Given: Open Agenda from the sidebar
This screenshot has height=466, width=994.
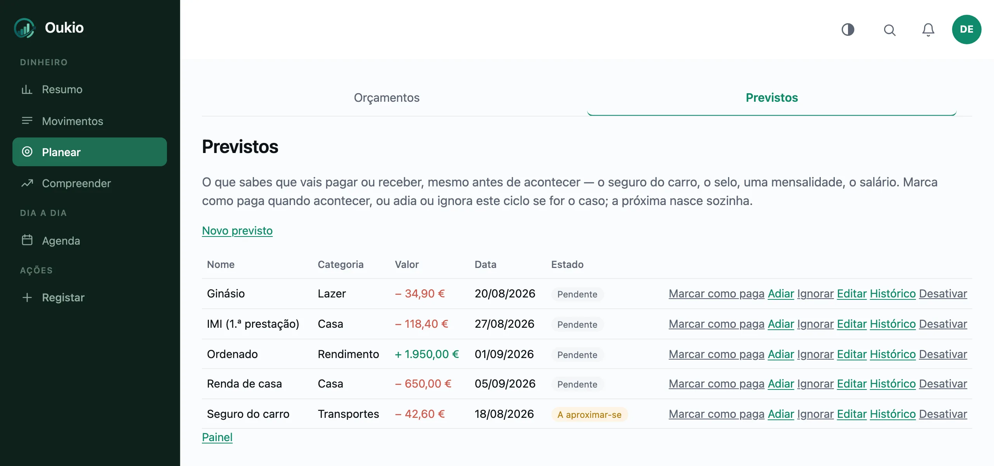Looking at the screenshot, I should point(90,241).
